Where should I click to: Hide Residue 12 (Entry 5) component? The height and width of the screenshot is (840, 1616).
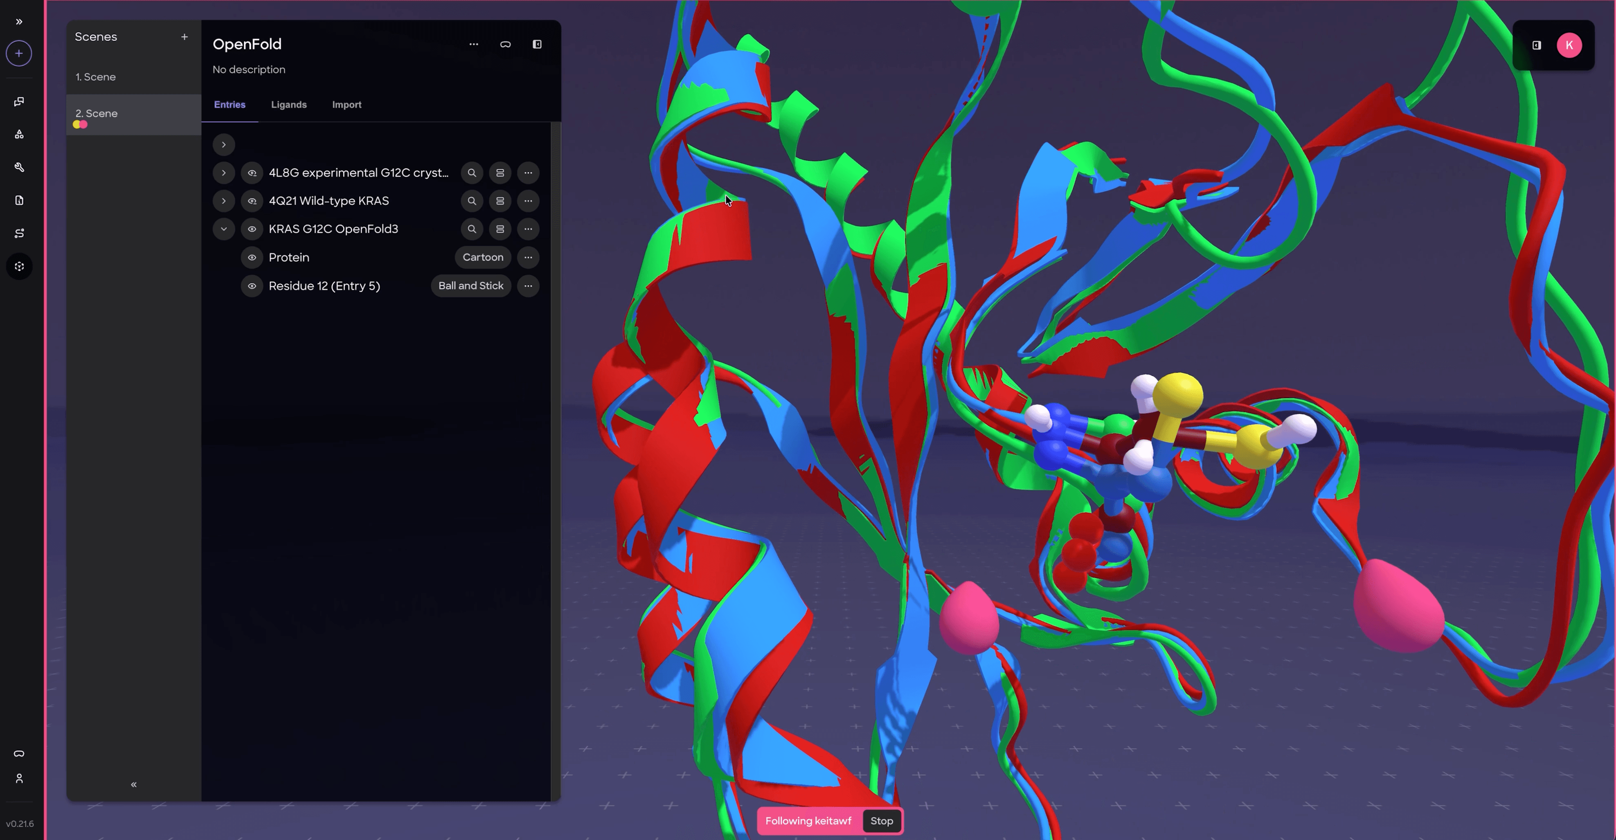tap(252, 286)
